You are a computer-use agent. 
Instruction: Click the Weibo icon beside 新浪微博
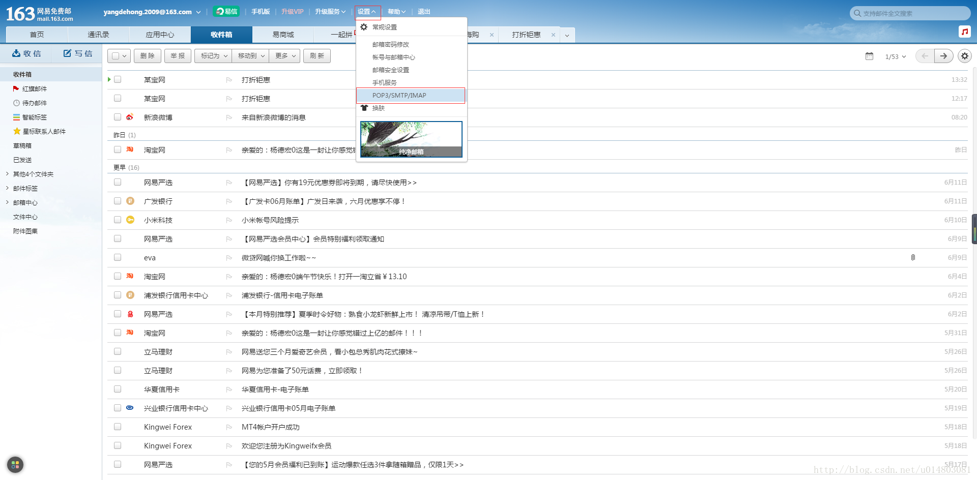[130, 117]
